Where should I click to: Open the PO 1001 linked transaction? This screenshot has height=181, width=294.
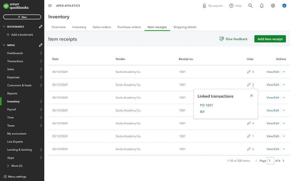tap(206, 105)
